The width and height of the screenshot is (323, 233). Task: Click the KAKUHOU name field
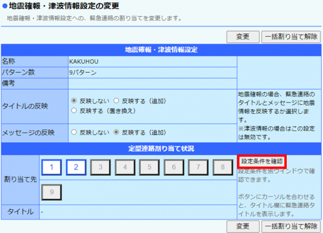click(x=152, y=62)
